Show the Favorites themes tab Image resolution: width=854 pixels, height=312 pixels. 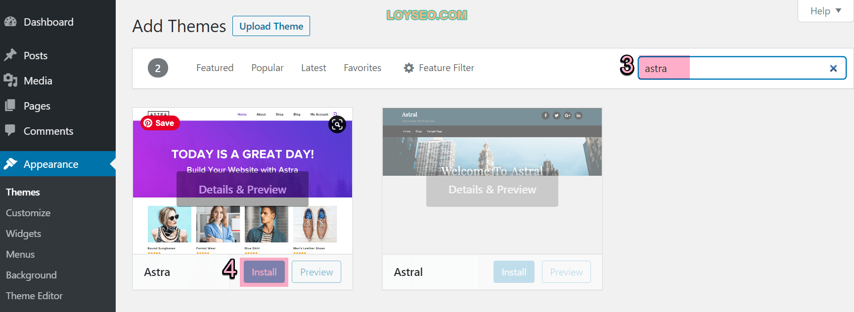(362, 68)
